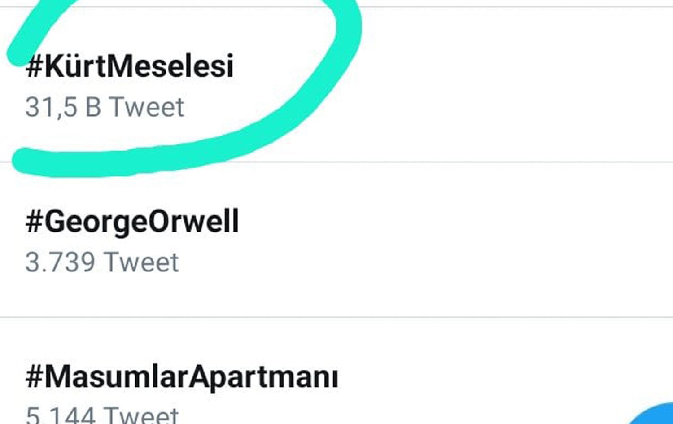Click the 3.739 number under #GeorgeOrwell
The image size is (673, 424).
60,262
